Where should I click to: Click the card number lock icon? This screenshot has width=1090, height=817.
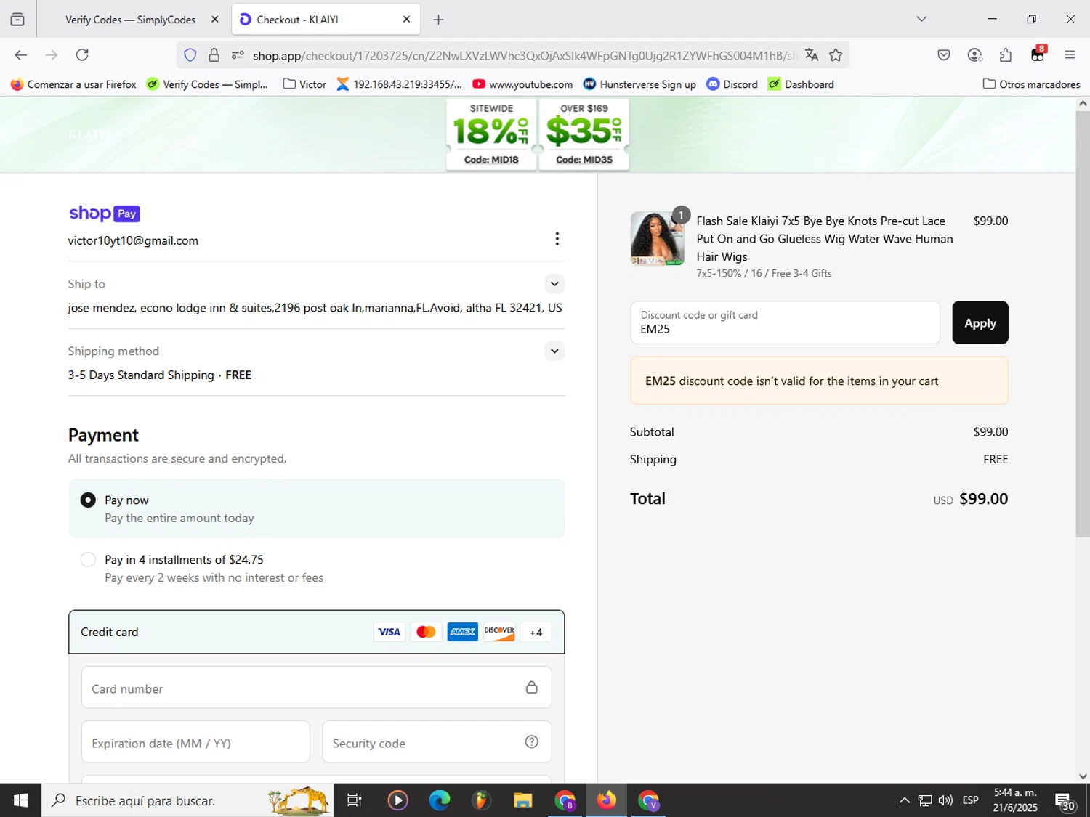[x=532, y=688]
